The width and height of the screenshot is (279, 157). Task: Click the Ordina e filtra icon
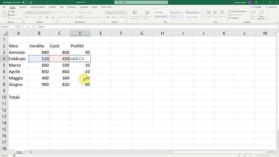click(x=253, y=13)
